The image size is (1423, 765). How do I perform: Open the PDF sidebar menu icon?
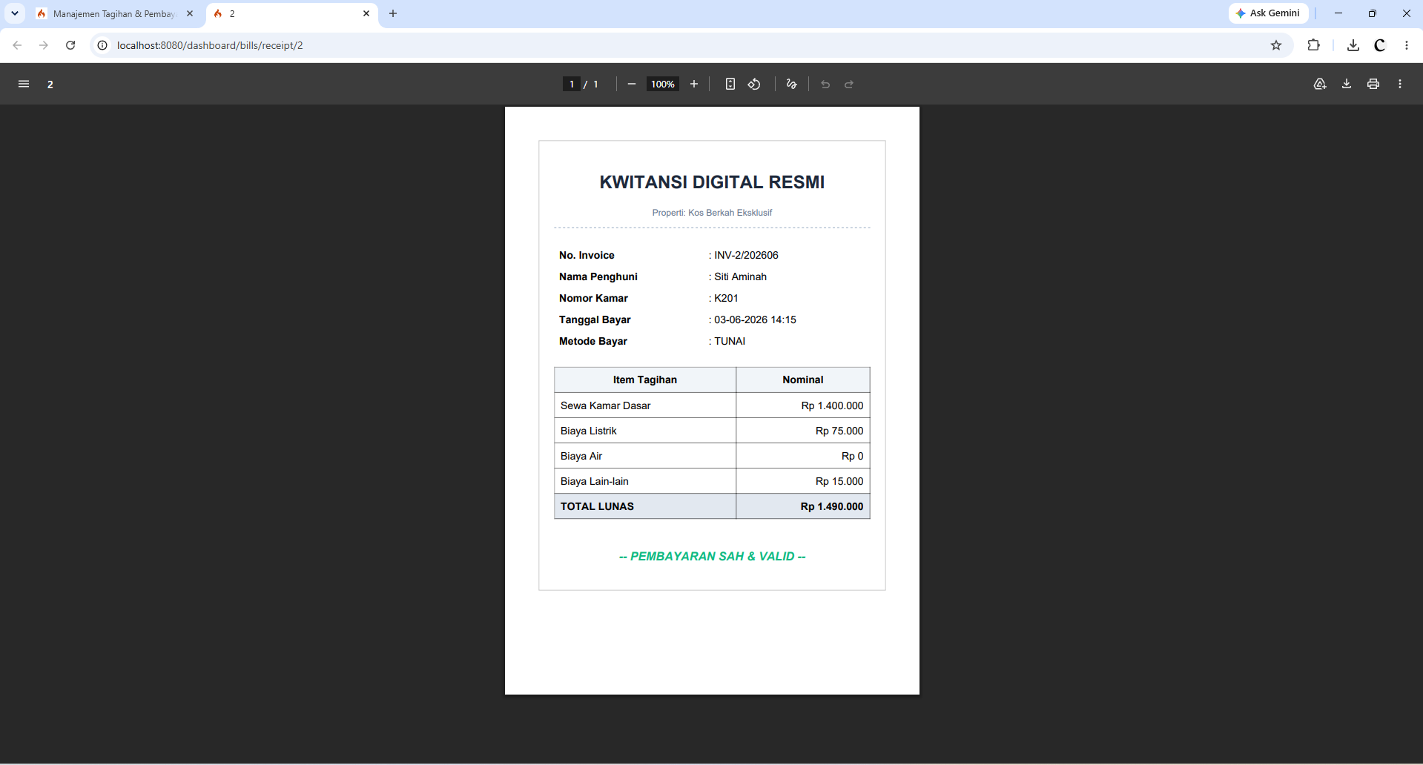pyautogui.click(x=24, y=85)
